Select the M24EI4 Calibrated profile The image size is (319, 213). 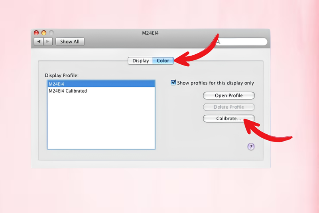pyautogui.click(x=101, y=91)
